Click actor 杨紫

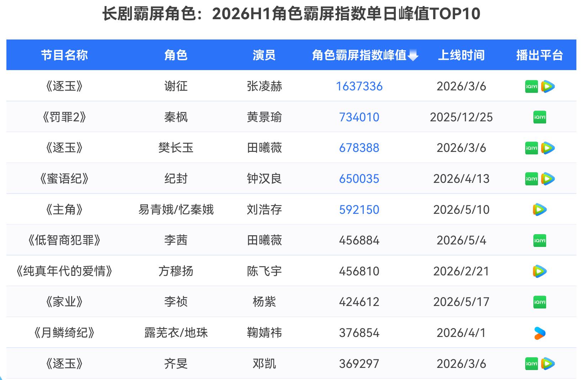[x=264, y=302]
